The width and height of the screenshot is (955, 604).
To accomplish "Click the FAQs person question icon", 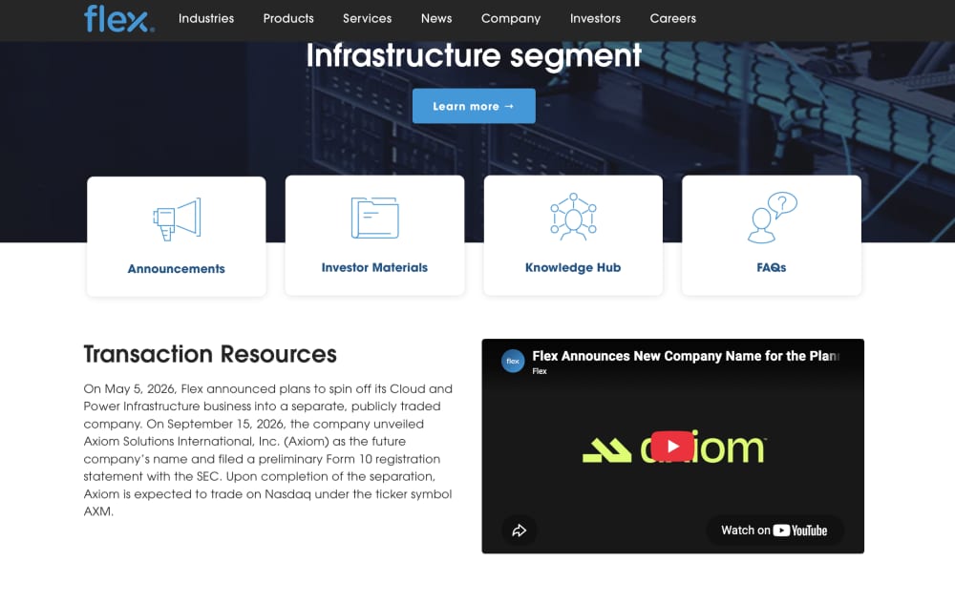I will click(x=773, y=218).
